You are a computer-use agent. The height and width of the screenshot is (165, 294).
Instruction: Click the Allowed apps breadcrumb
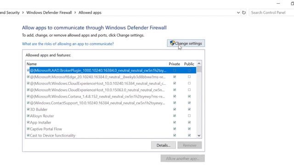click(90, 12)
